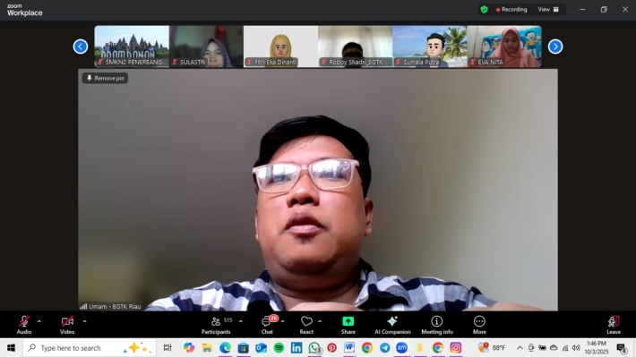
Task: Click the Zoom taskbar icon
Action: pos(402,348)
